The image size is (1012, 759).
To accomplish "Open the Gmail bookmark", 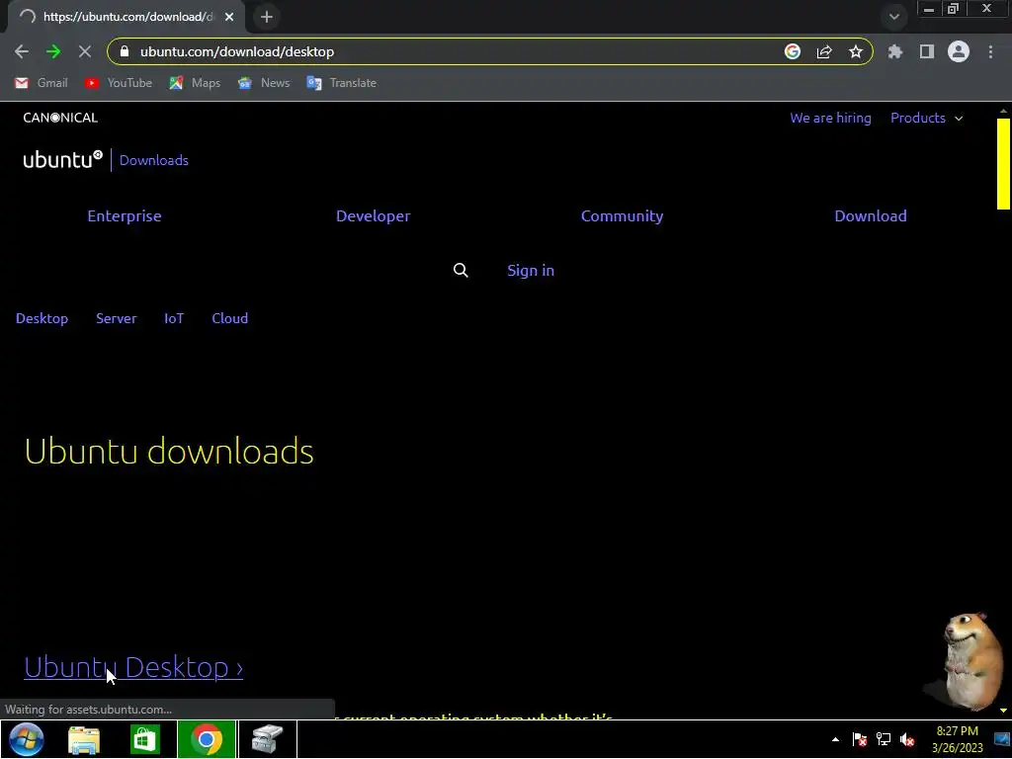I will pyautogui.click(x=42, y=83).
